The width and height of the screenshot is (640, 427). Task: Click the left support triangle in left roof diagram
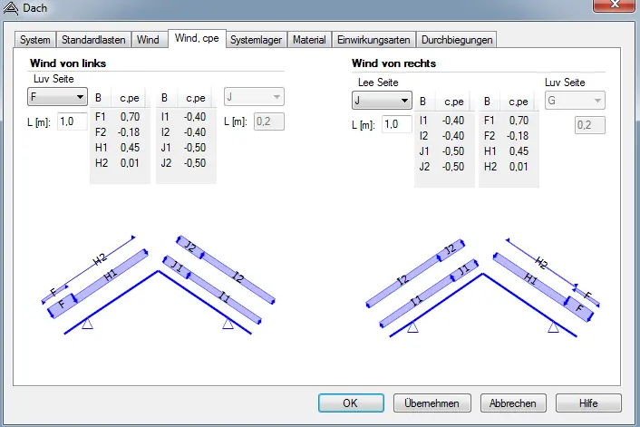point(87,324)
